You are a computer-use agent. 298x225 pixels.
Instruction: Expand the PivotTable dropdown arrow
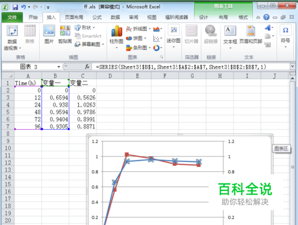point(20,48)
